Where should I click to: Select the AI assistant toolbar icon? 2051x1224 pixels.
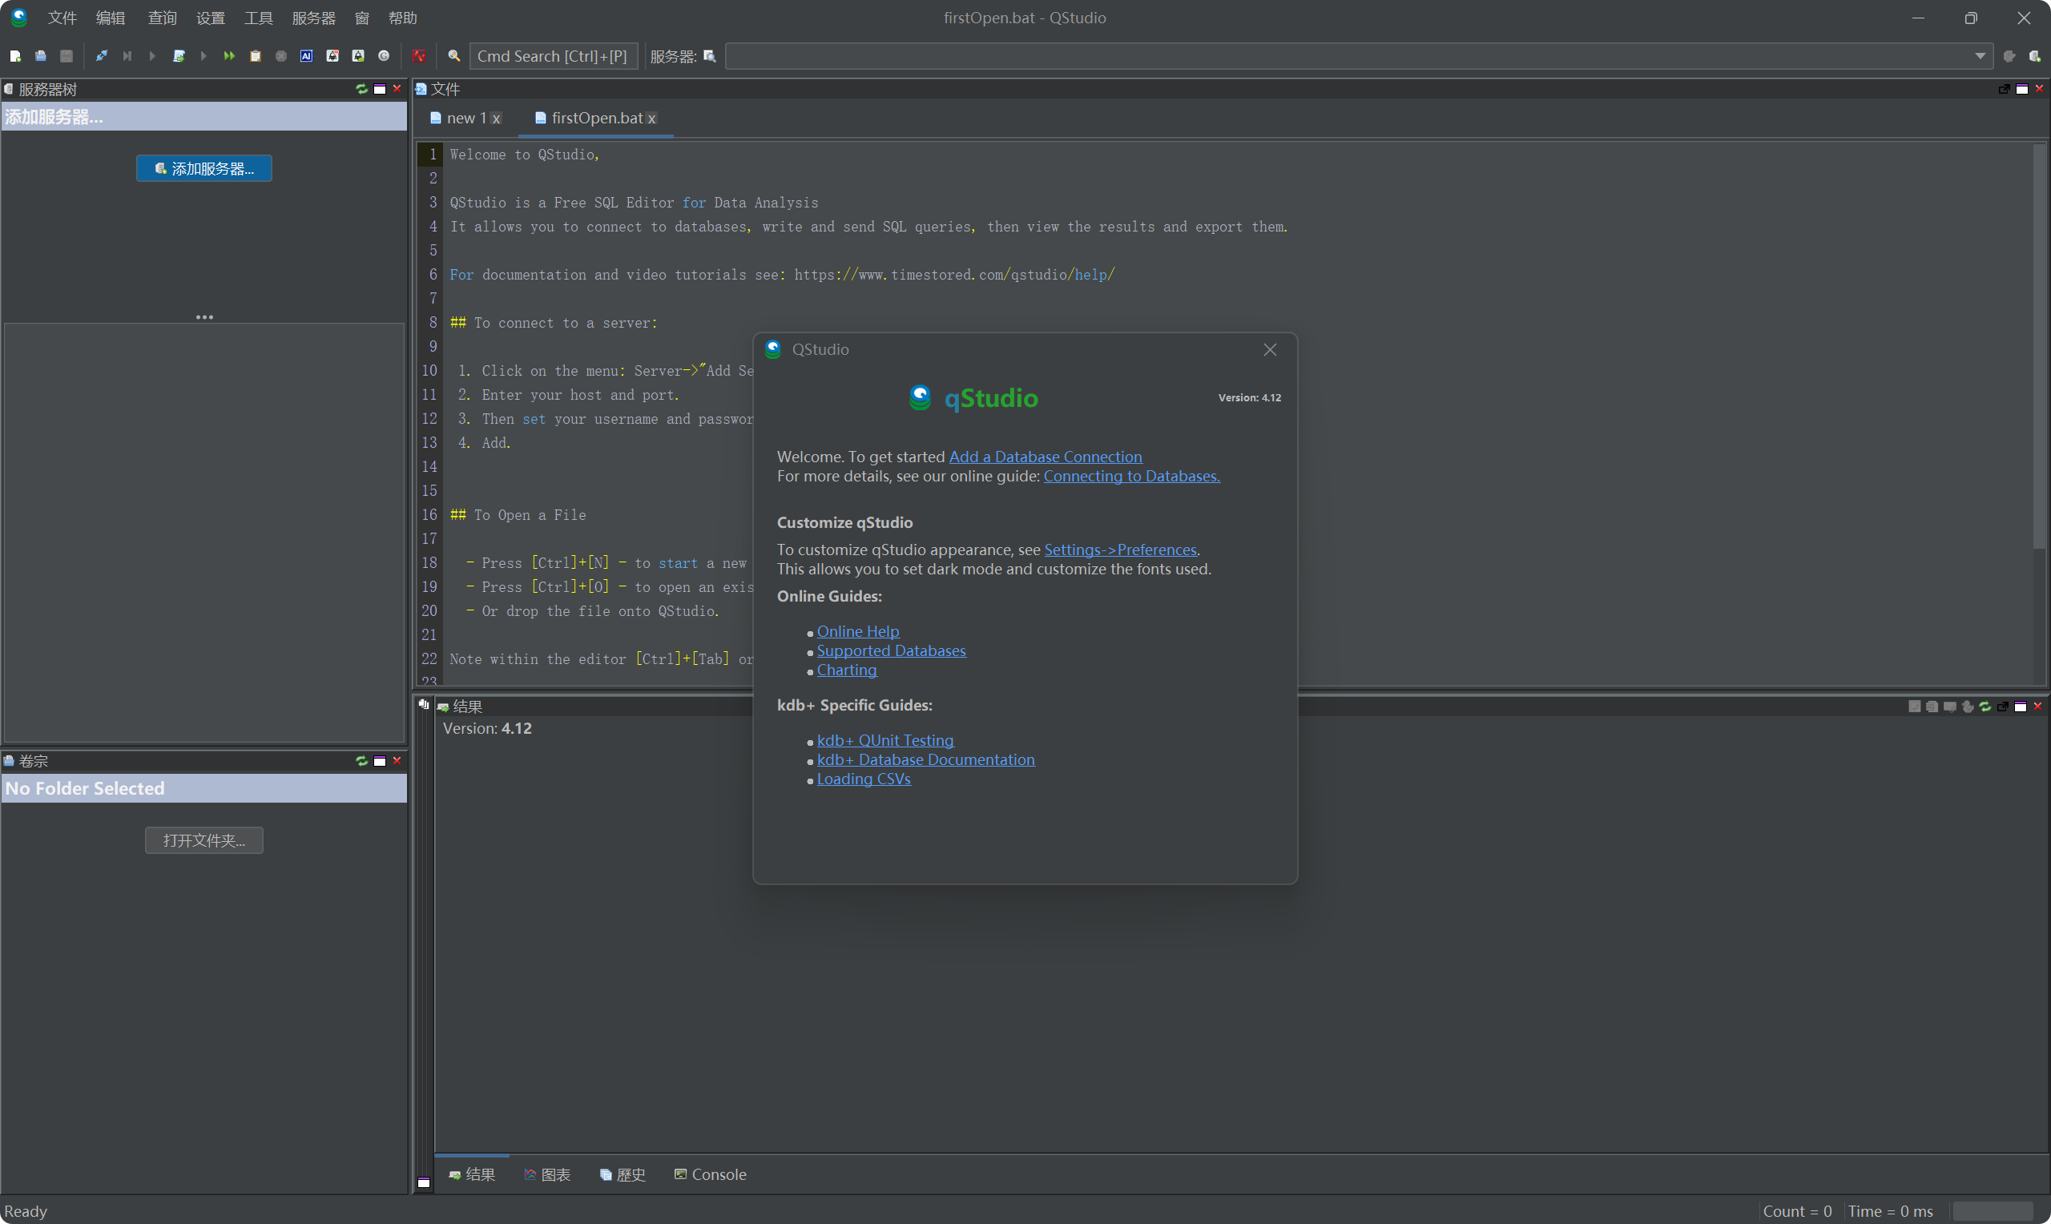[307, 55]
